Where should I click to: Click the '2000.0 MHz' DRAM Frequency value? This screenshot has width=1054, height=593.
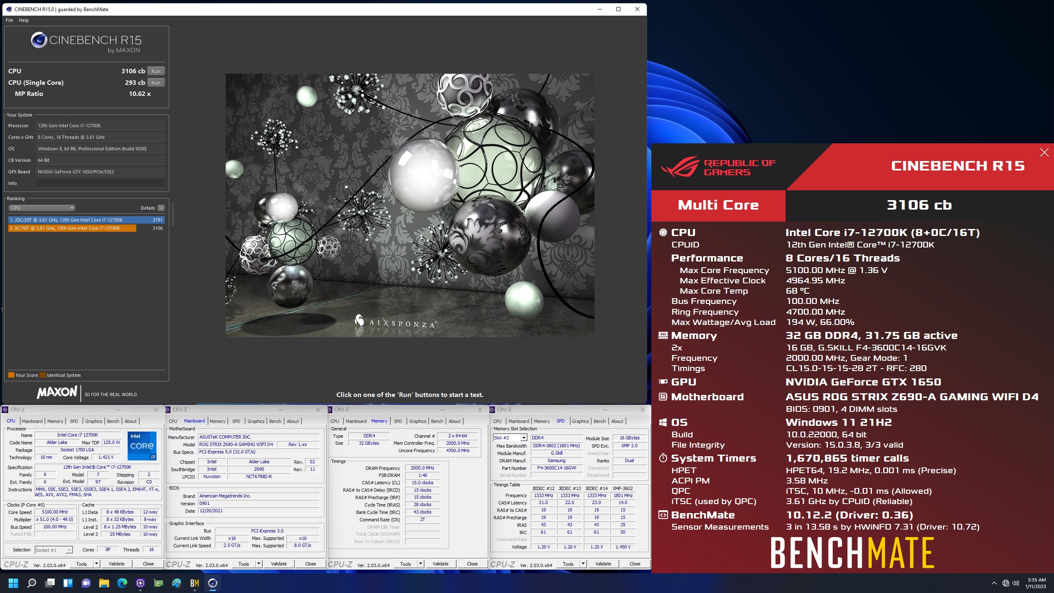tap(422, 468)
